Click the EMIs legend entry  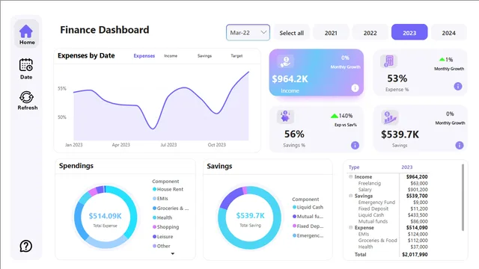tap(160, 199)
